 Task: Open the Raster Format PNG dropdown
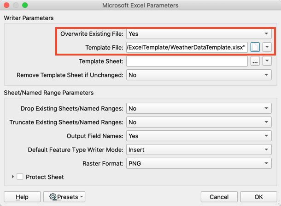pyautogui.click(x=198, y=163)
